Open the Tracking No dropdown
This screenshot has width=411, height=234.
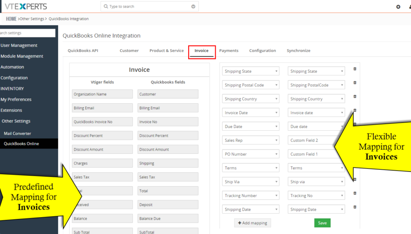[x=316, y=195]
